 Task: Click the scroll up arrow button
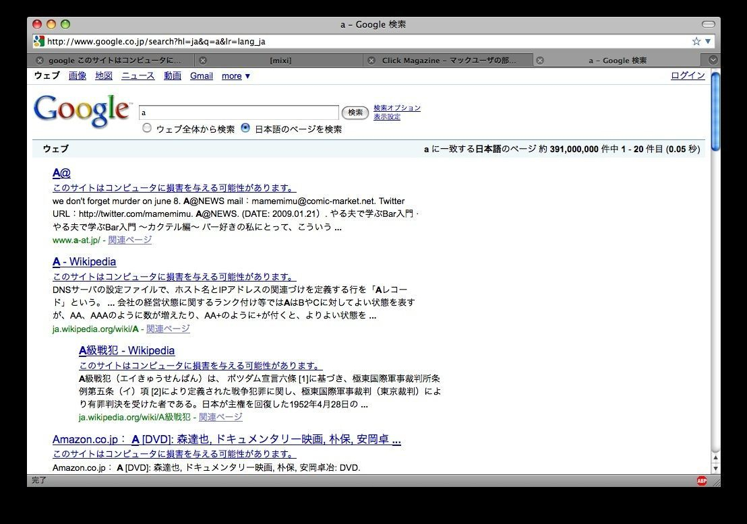click(715, 458)
